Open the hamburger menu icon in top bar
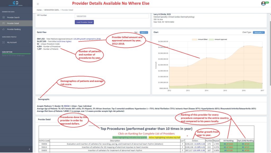The width and height of the screenshot is (271, 153). (38, 4)
